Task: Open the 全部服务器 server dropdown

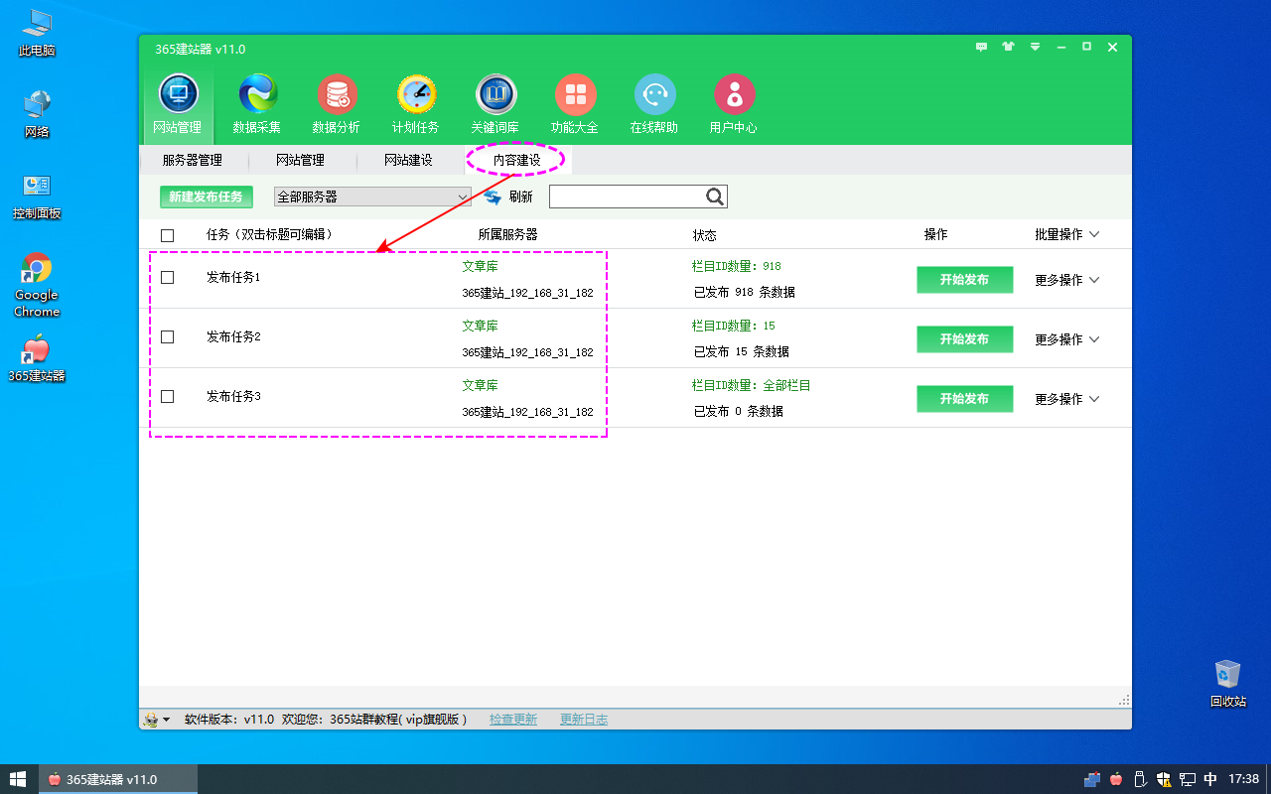Action: pyautogui.click(x=372, y=197)
